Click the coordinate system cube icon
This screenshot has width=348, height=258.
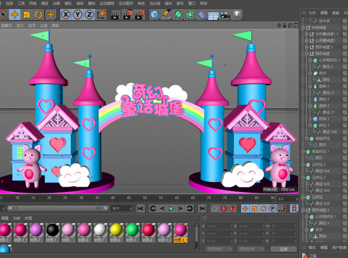click(x=101, y=14)
